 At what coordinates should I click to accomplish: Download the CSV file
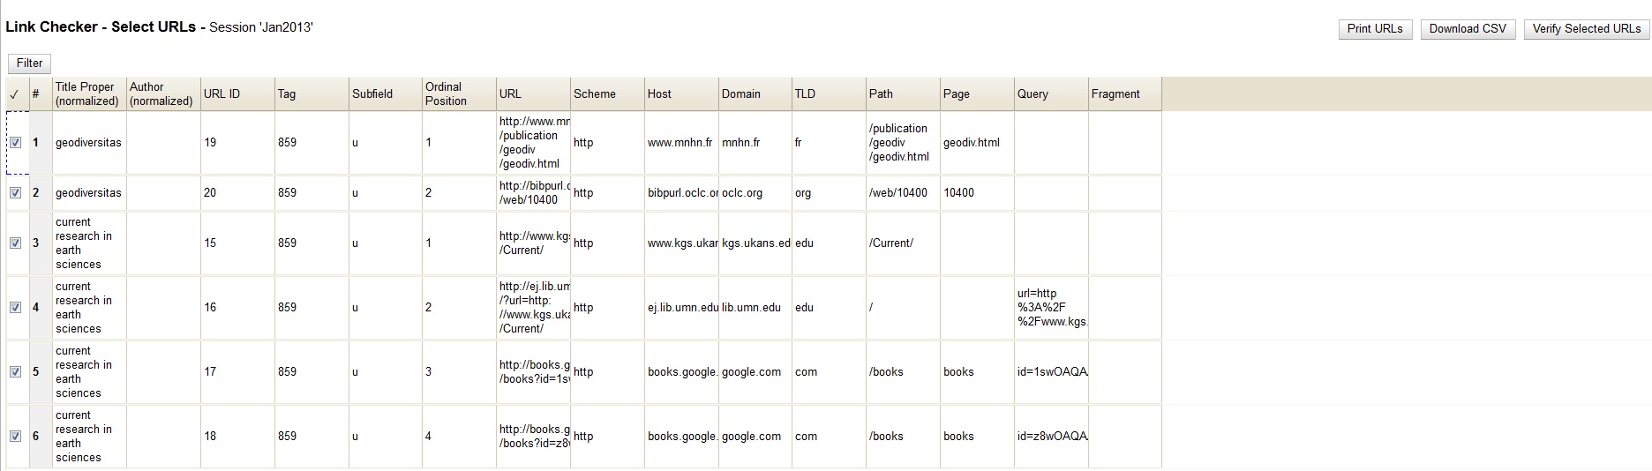click(1468, 29)
